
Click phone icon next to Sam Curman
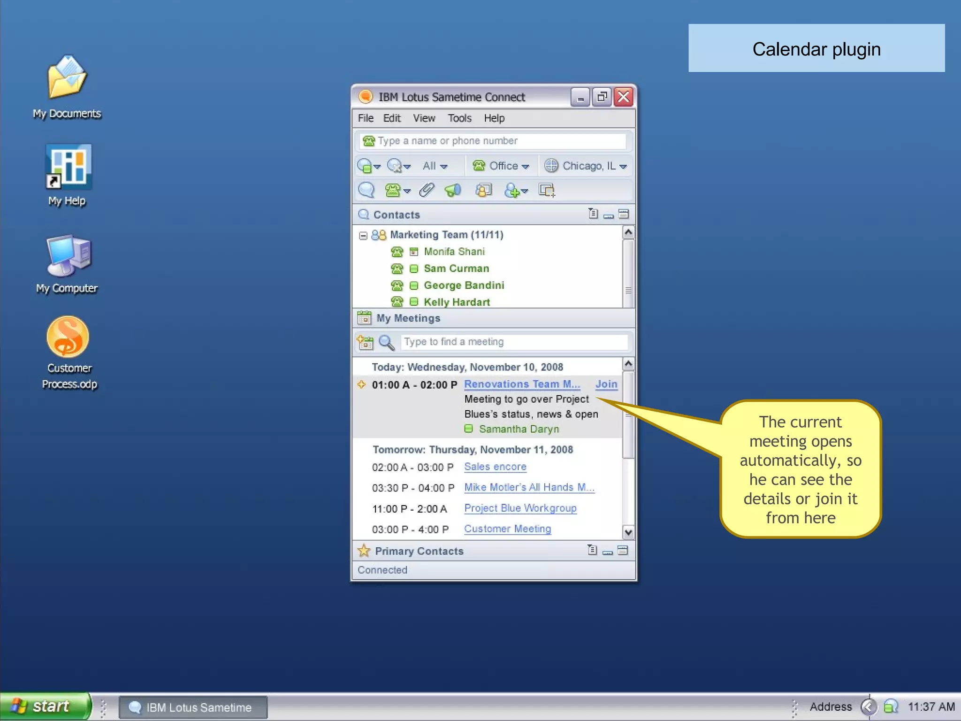[397, 269]
